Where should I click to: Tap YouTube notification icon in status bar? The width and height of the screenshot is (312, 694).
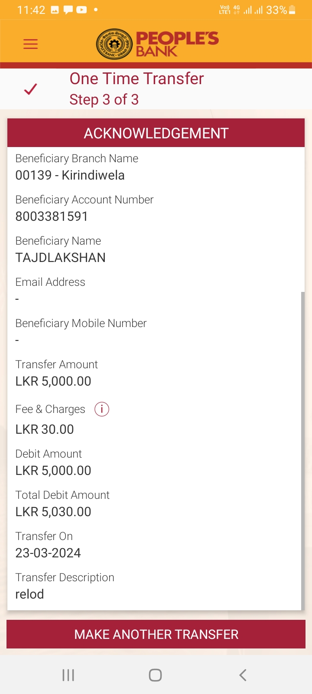click(81, 10)
